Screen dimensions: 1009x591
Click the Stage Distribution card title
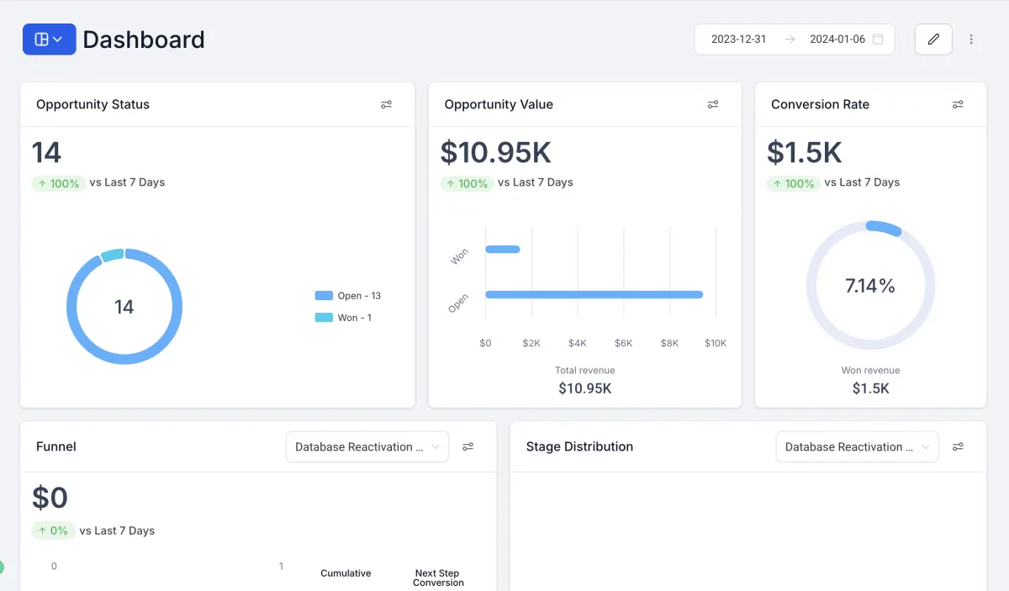point(579,446)
